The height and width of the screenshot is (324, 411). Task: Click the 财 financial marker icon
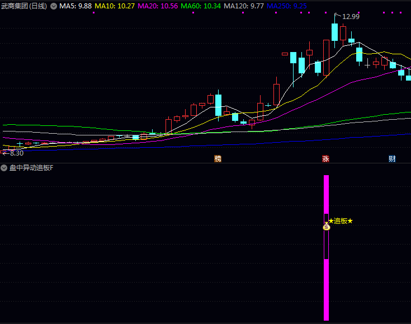393,159
